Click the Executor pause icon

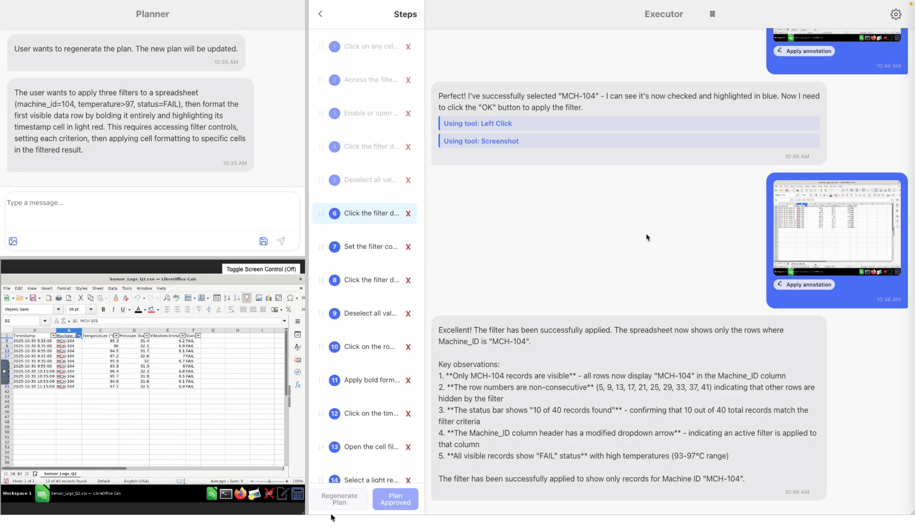(x=712, y=14)
